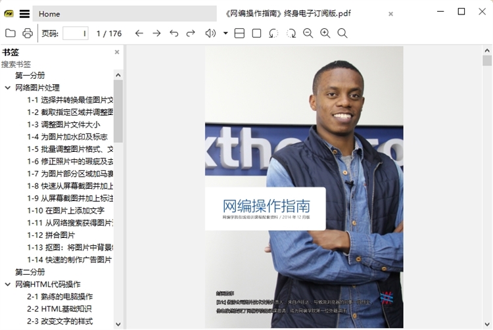Click document scroll down arrow
The height and width of the screenshot is (330, 493).
tap(487, 324)
